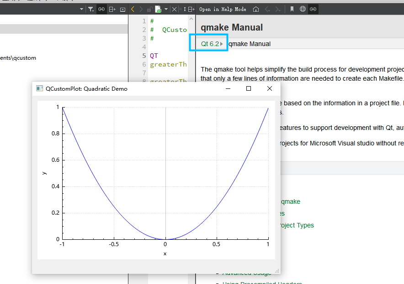
Task: Click the document file icon with green badge
Action: point(158,9)
